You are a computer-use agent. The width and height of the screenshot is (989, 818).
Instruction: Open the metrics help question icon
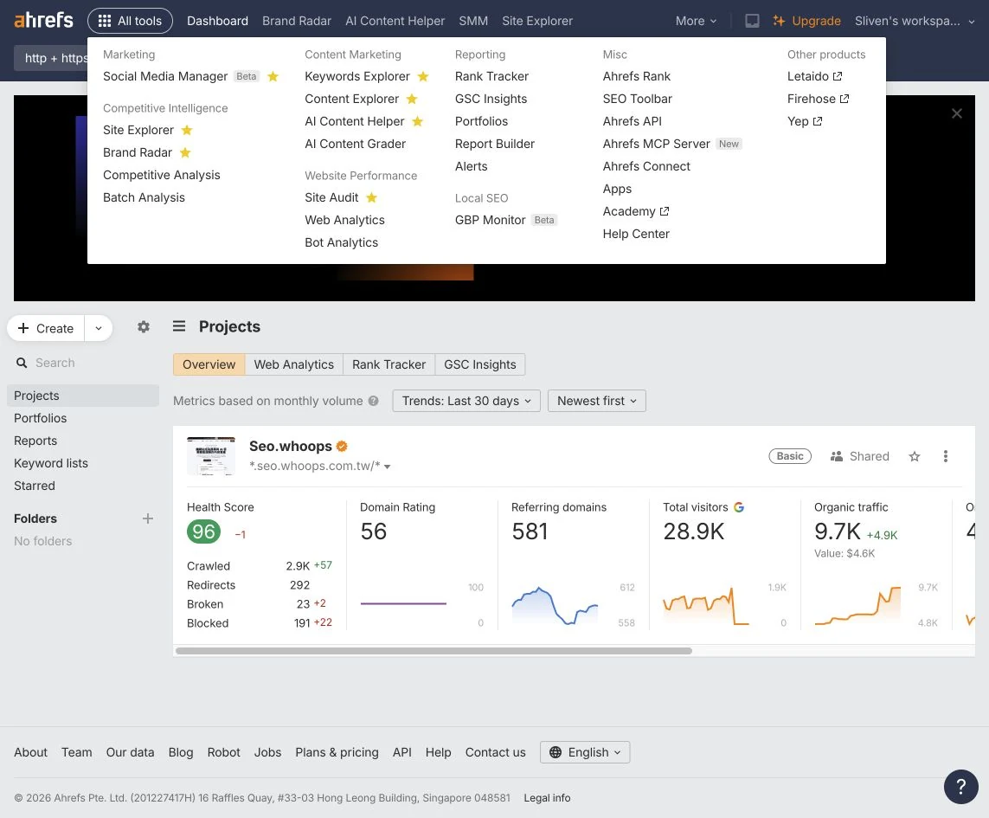point(374,401)
